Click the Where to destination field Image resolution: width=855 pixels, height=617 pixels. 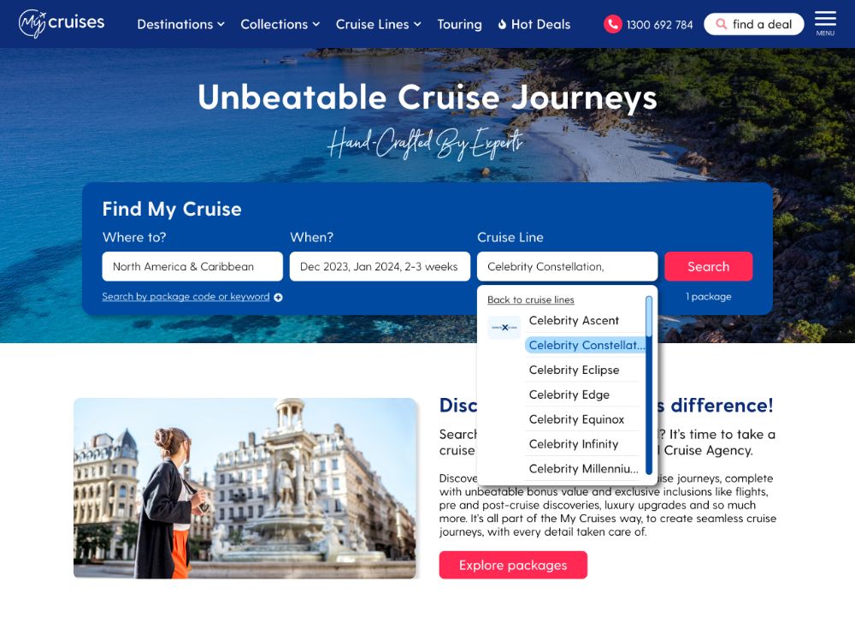(x=192, y=266)
